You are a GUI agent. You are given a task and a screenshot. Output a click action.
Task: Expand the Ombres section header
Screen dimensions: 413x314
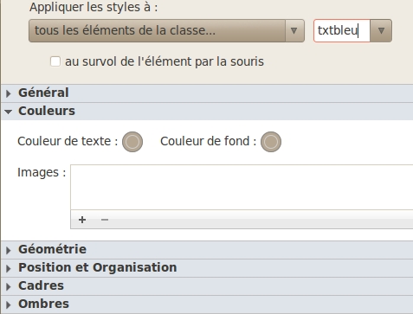tap(207, 304)
